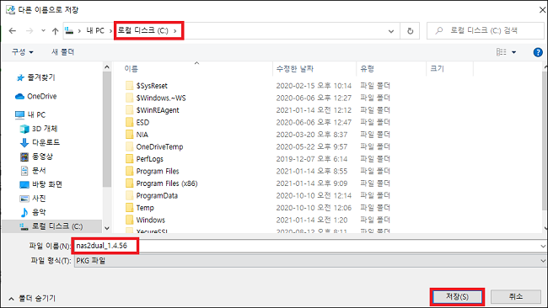Select the ProgramData folder
This screenshot has width=548, height=308.
(157, 196)
